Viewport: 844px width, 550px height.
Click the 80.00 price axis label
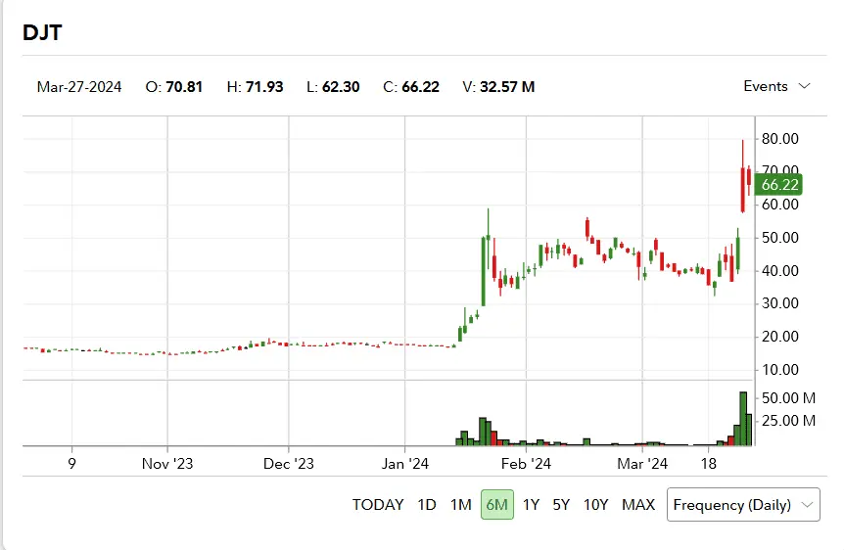(x=780, y=139)
